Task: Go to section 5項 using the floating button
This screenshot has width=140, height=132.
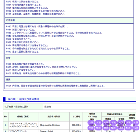Action: (x=114, y=122)
